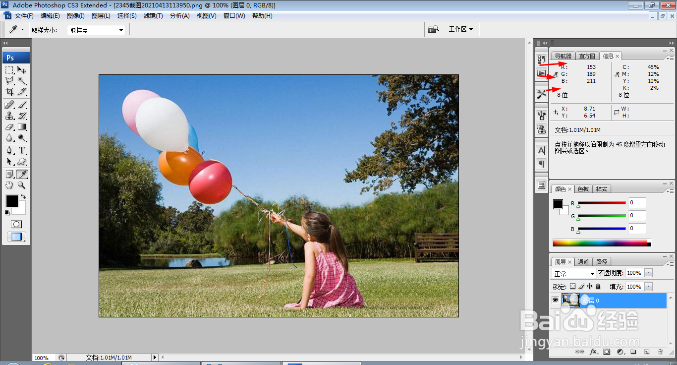Toggle lock image pixels brush icon
This screenshot has width=677, height=365.
581,287
